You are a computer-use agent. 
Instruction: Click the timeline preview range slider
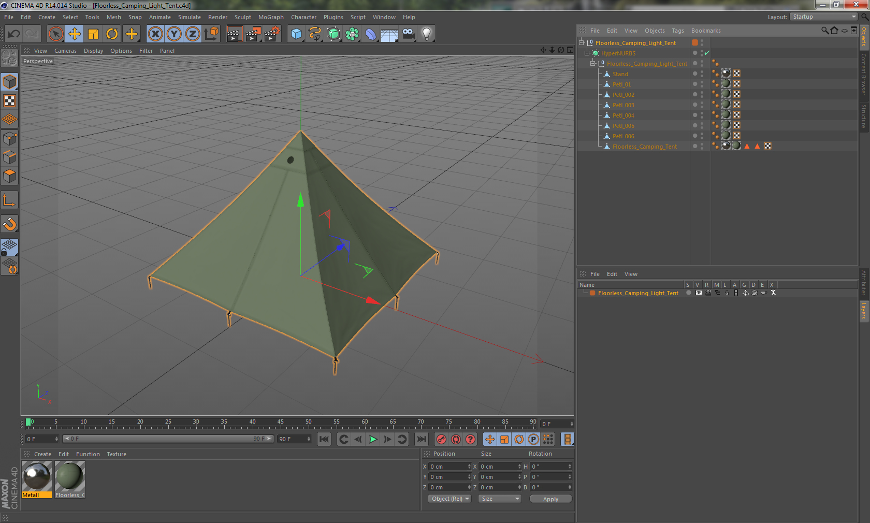pos(168,439)
